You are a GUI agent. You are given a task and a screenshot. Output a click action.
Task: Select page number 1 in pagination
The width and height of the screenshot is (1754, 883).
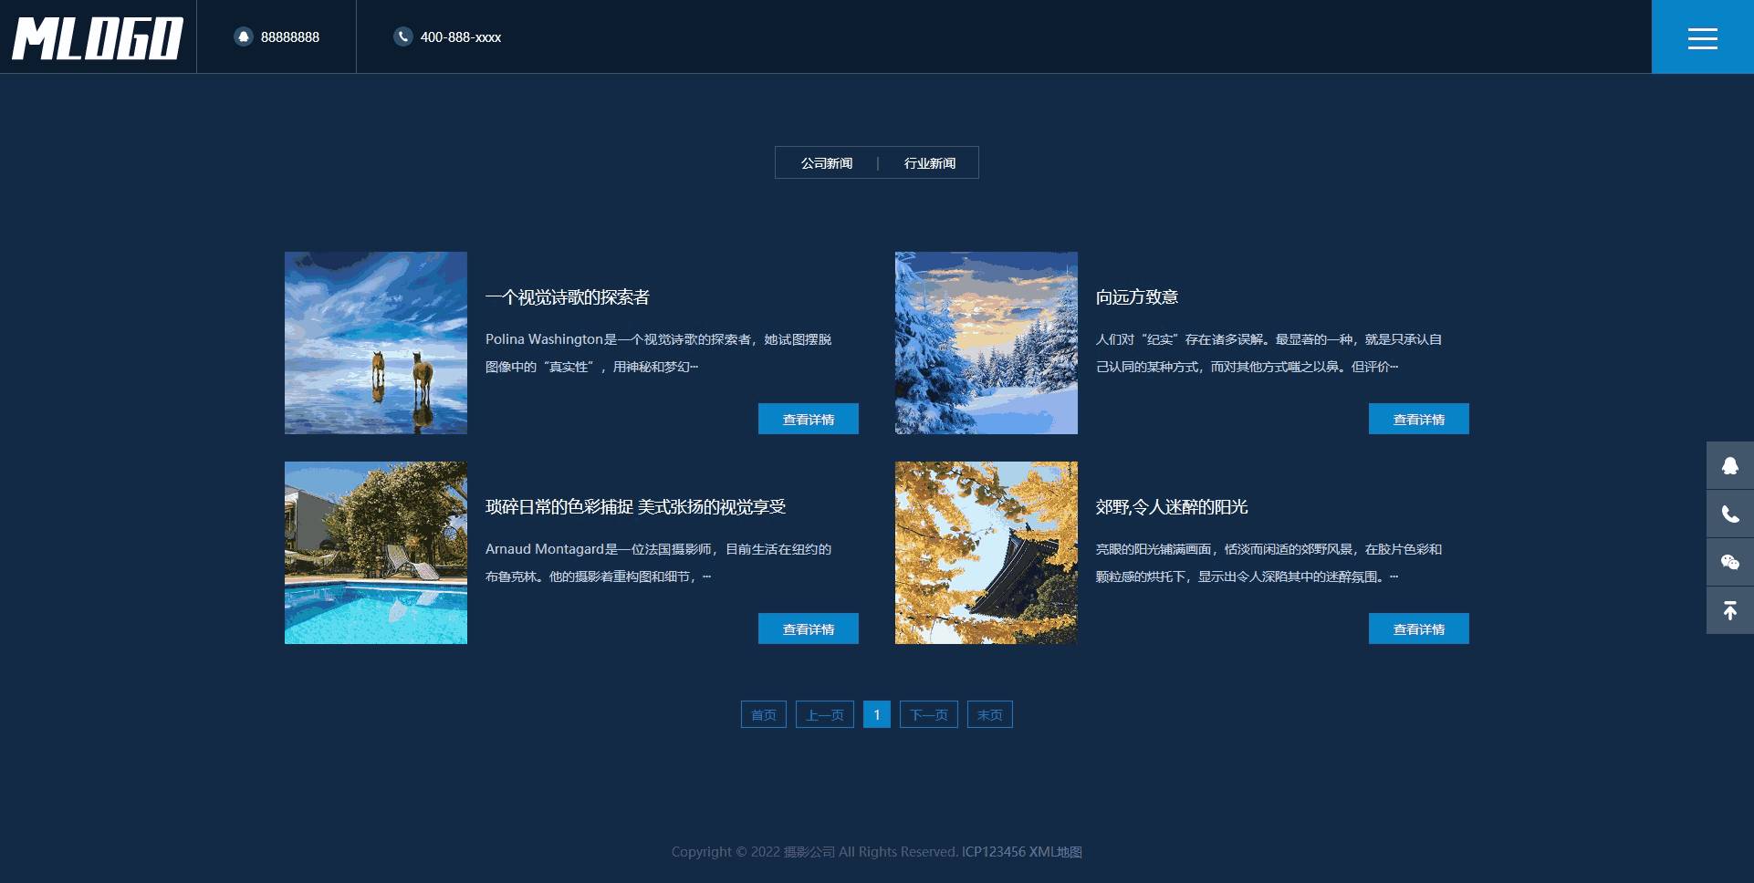click(x=877, y=714)
